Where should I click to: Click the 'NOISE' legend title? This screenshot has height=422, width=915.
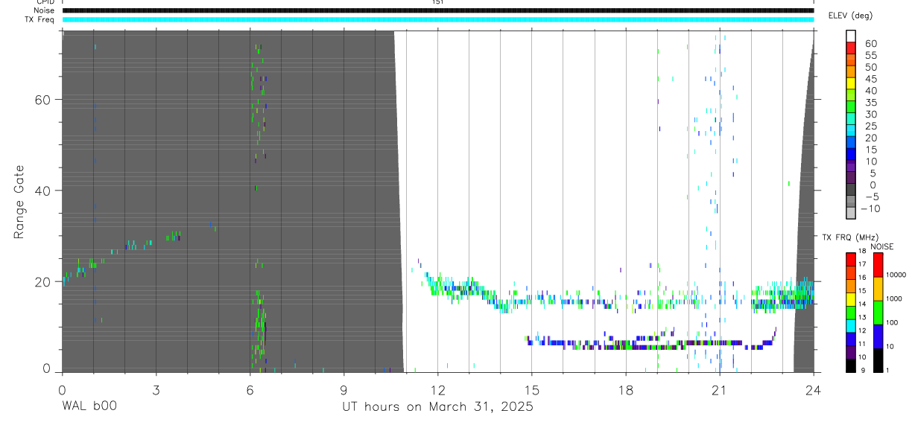(x=882, y=246)
